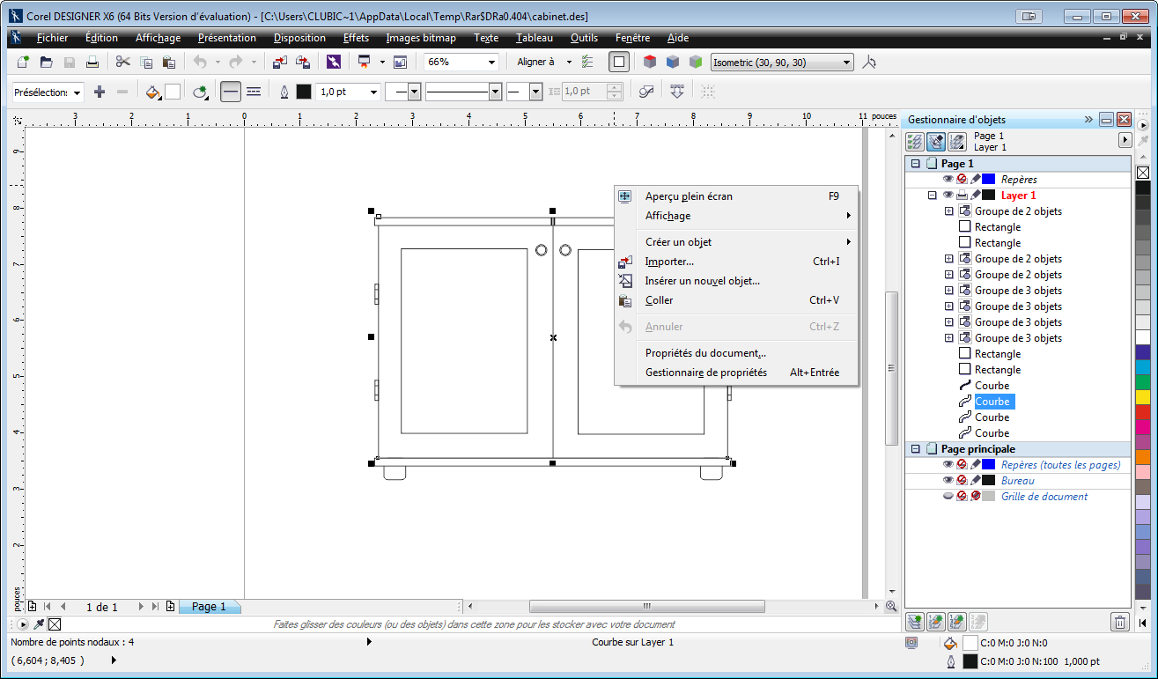The image size is (1158, 679).
Task: Click the Print icon in the toolbar
Action: (92, 63)
